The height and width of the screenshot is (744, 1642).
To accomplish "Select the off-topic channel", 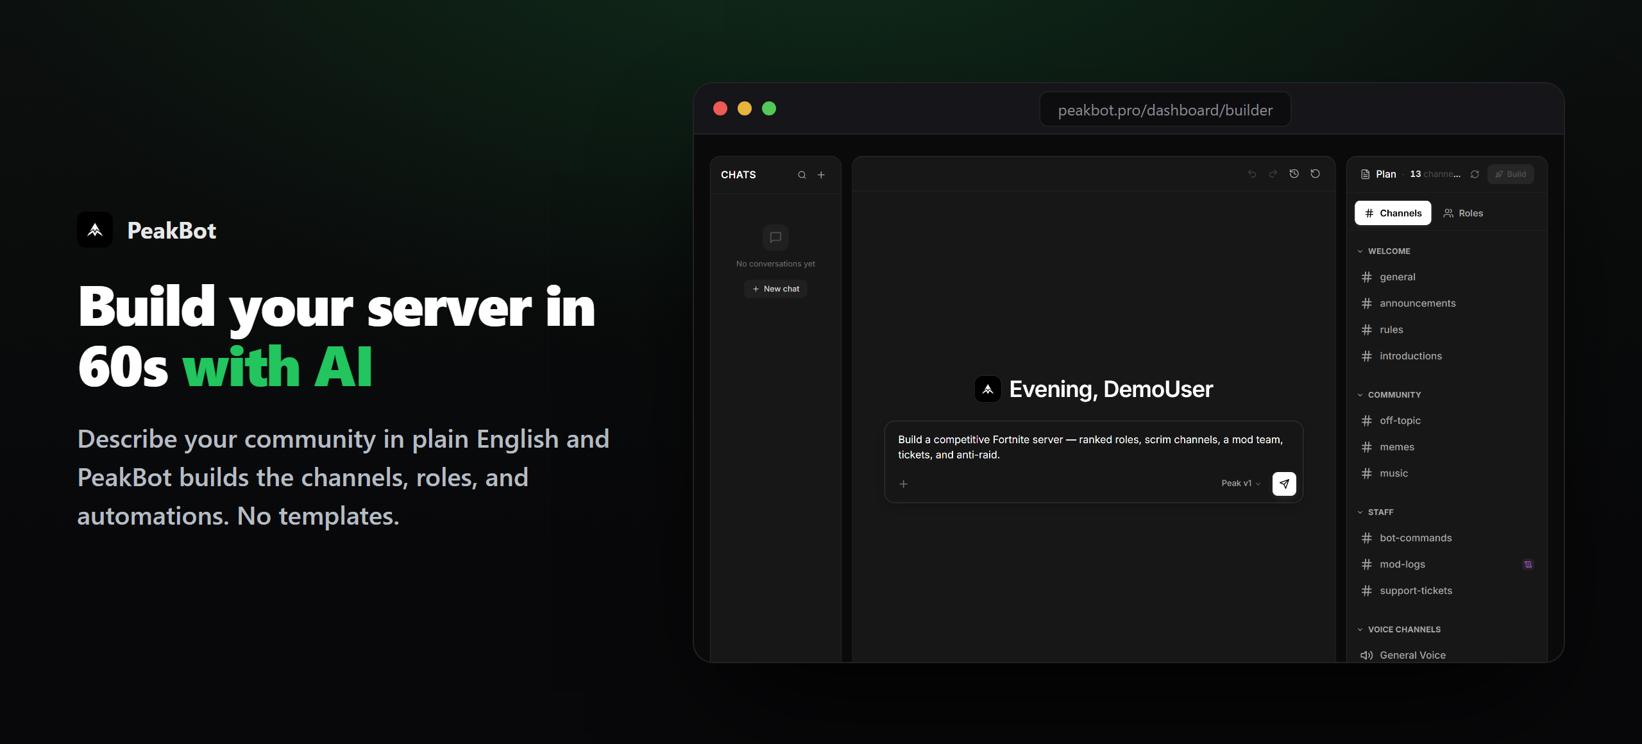I will pos(1447,421).
